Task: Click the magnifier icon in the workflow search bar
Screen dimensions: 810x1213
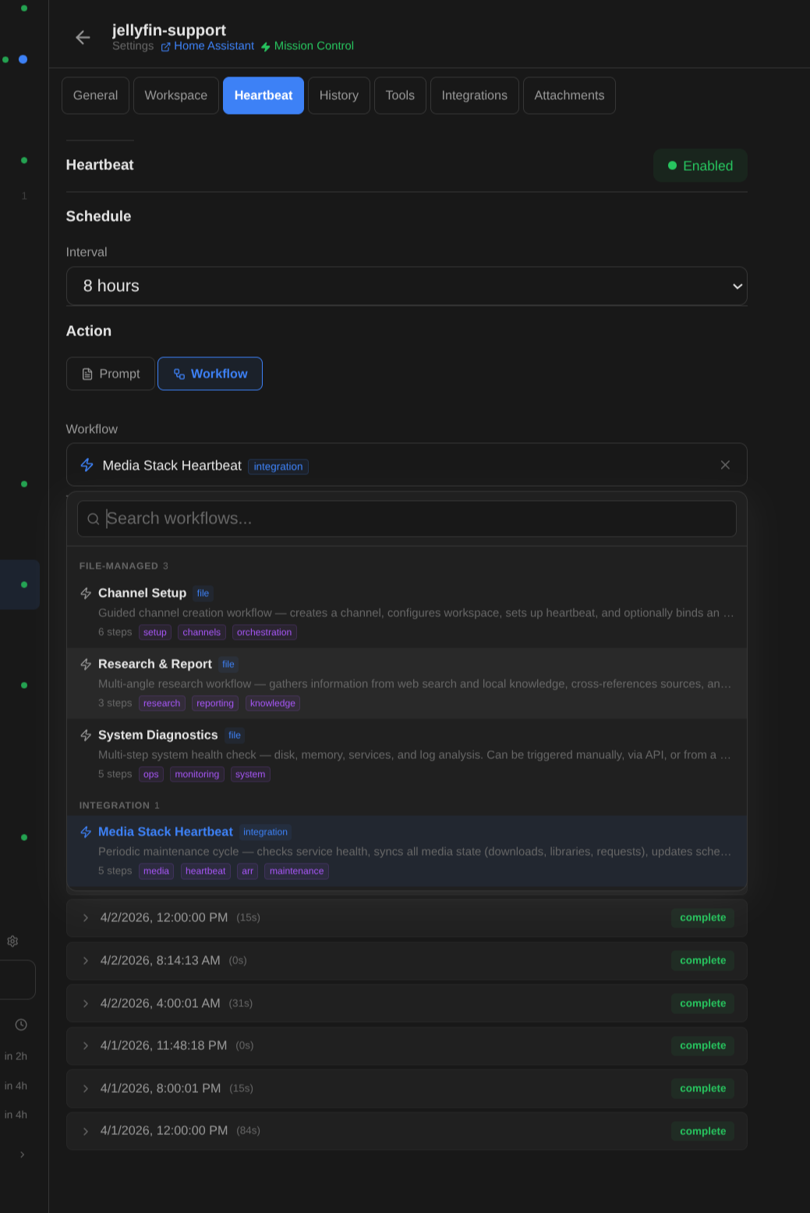Action: pyautogui.click(x=93, y=519)
